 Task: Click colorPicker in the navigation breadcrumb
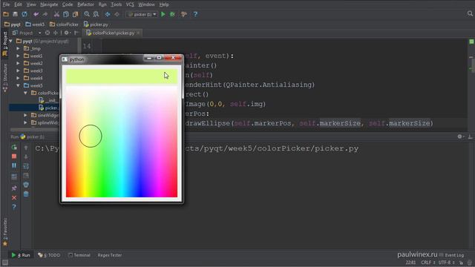64,24
